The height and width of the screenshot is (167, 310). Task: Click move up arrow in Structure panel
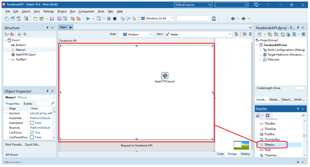(x=20, y=34)
